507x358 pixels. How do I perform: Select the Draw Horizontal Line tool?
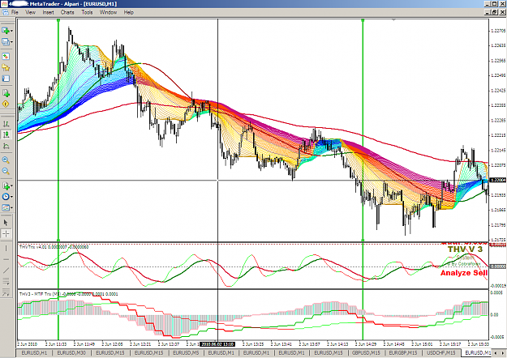click(x=6, y=259)
